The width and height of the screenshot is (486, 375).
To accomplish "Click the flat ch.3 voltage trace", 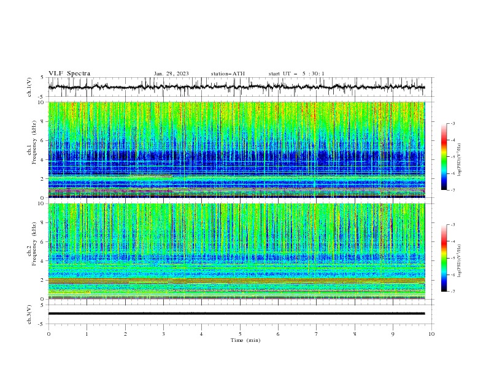I will (236, 314).
